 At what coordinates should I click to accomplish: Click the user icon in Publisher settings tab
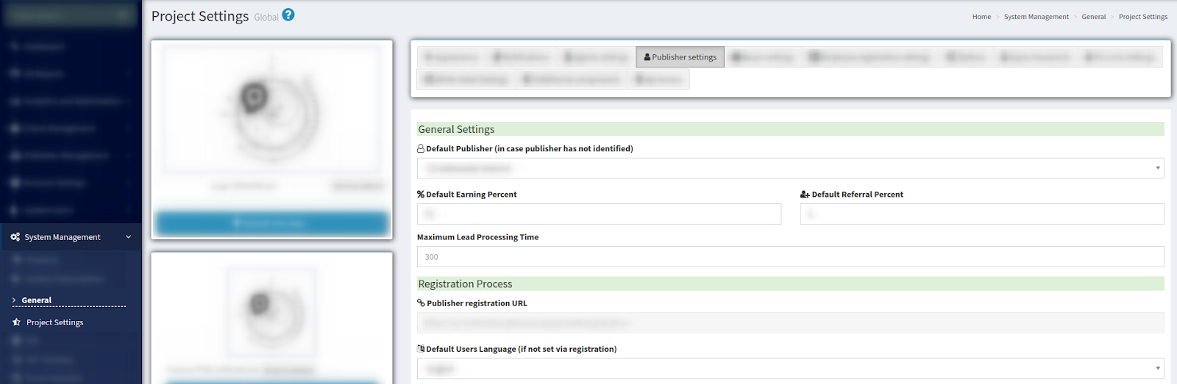(647, 57)
